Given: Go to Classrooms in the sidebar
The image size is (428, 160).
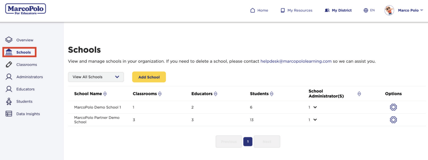Looking at the screenshot, I should click(x=27, y=64).
